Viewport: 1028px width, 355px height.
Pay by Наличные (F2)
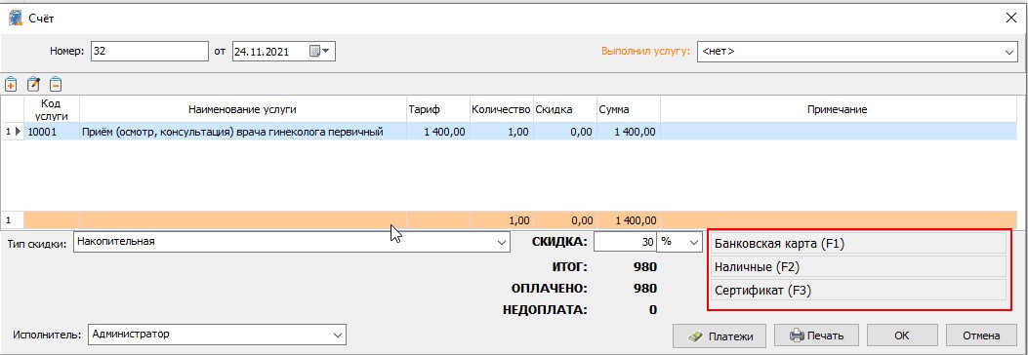(858, 266)
